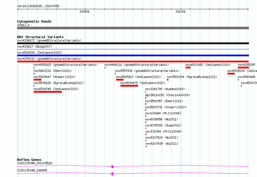Open the nsv5928447 (Almarri2020) label

tap(54, 77)
